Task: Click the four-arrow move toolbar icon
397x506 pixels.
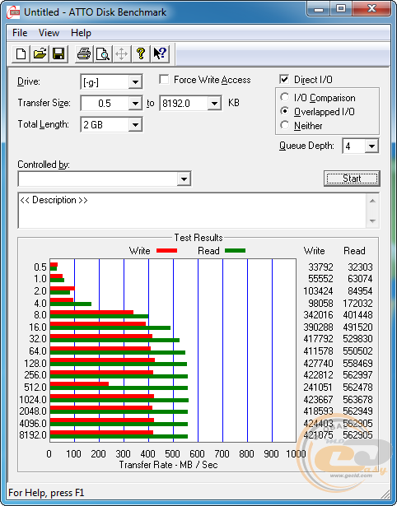Action: coord(121,54)
